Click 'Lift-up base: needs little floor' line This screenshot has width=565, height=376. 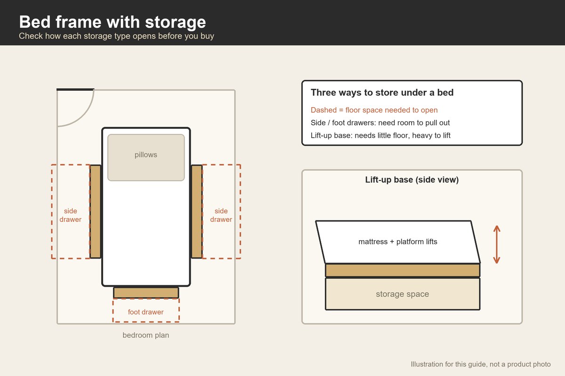coord(380,136)
